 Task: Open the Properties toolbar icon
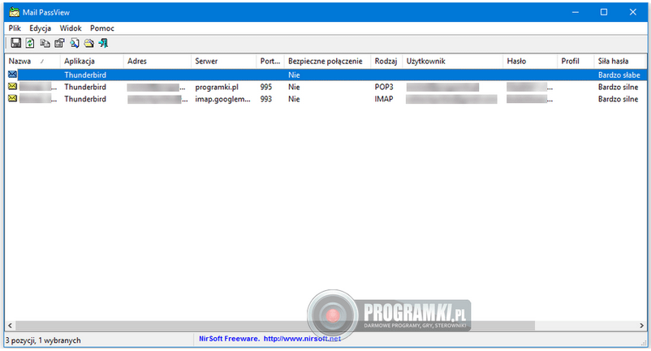click(59, 43)
